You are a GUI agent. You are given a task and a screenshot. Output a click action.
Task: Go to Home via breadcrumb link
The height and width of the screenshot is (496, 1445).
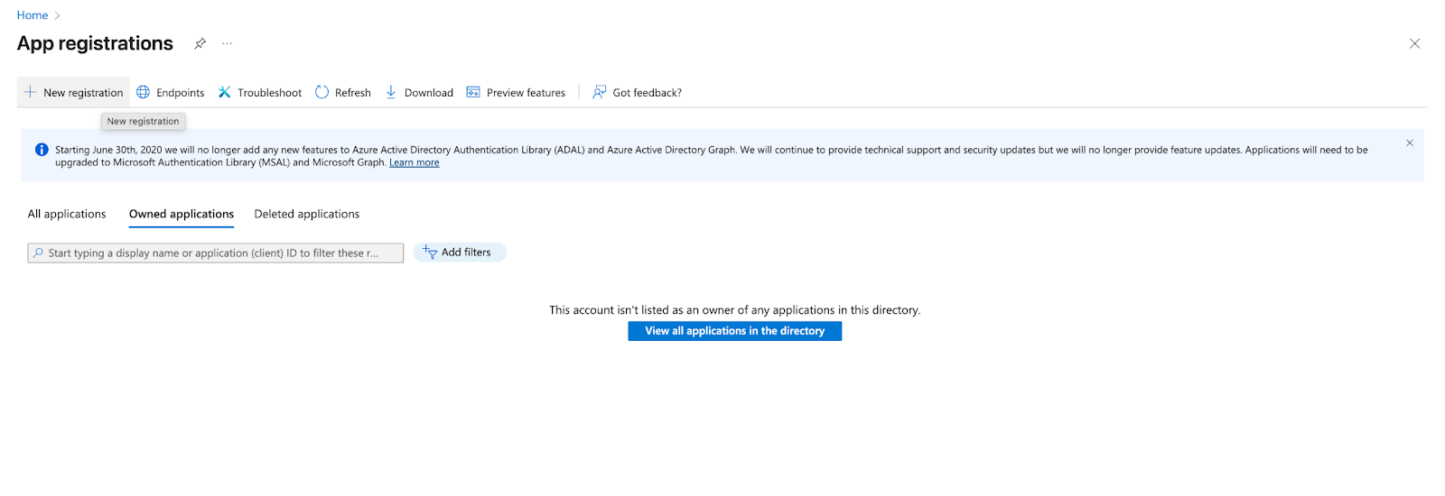point(33,15)
